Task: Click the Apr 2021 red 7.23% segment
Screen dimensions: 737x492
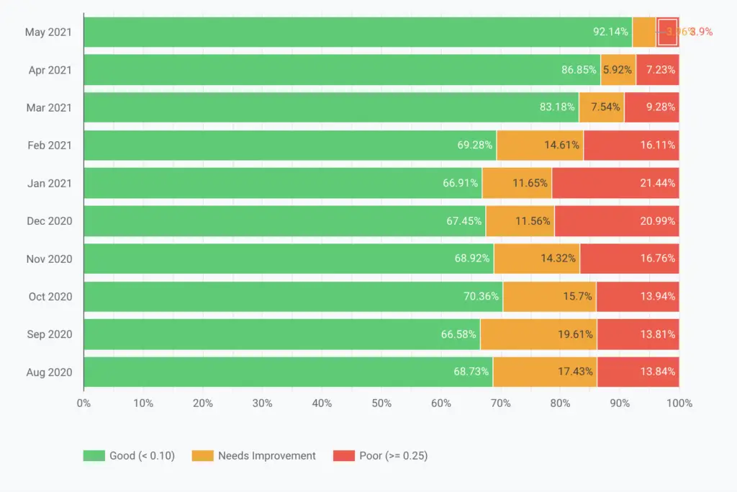Action: click(658, 70)
